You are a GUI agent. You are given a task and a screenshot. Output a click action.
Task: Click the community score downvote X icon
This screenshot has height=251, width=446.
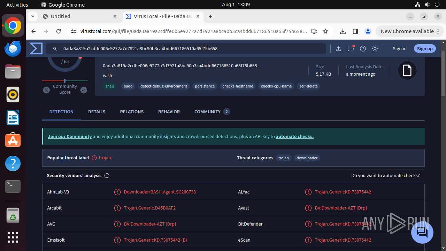pyautogui.click(x=46, y=90)
